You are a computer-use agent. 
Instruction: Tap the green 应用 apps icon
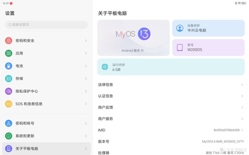click(9, 53)
